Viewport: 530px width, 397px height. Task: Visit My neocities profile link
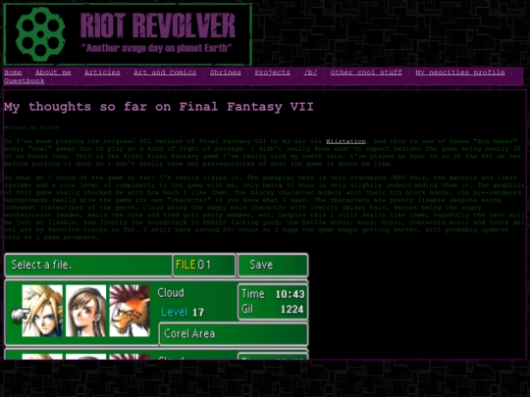coord(460,73)
